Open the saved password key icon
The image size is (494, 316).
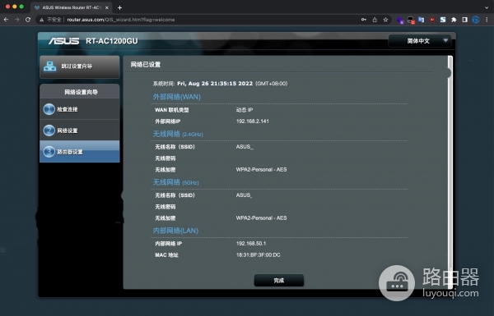(364, 20)
